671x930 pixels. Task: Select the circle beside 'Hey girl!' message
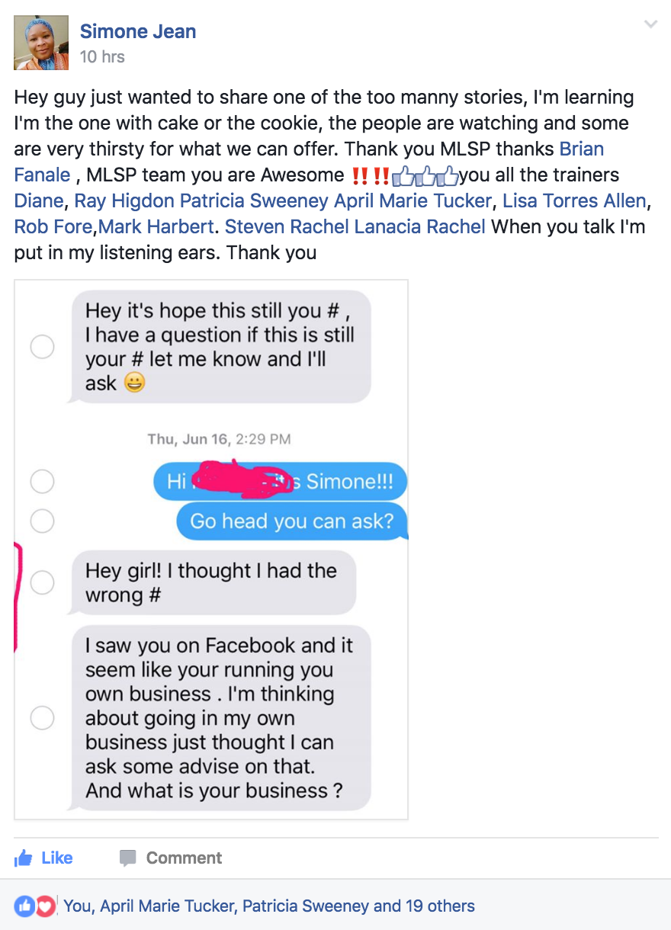click(x=42, y=582)
